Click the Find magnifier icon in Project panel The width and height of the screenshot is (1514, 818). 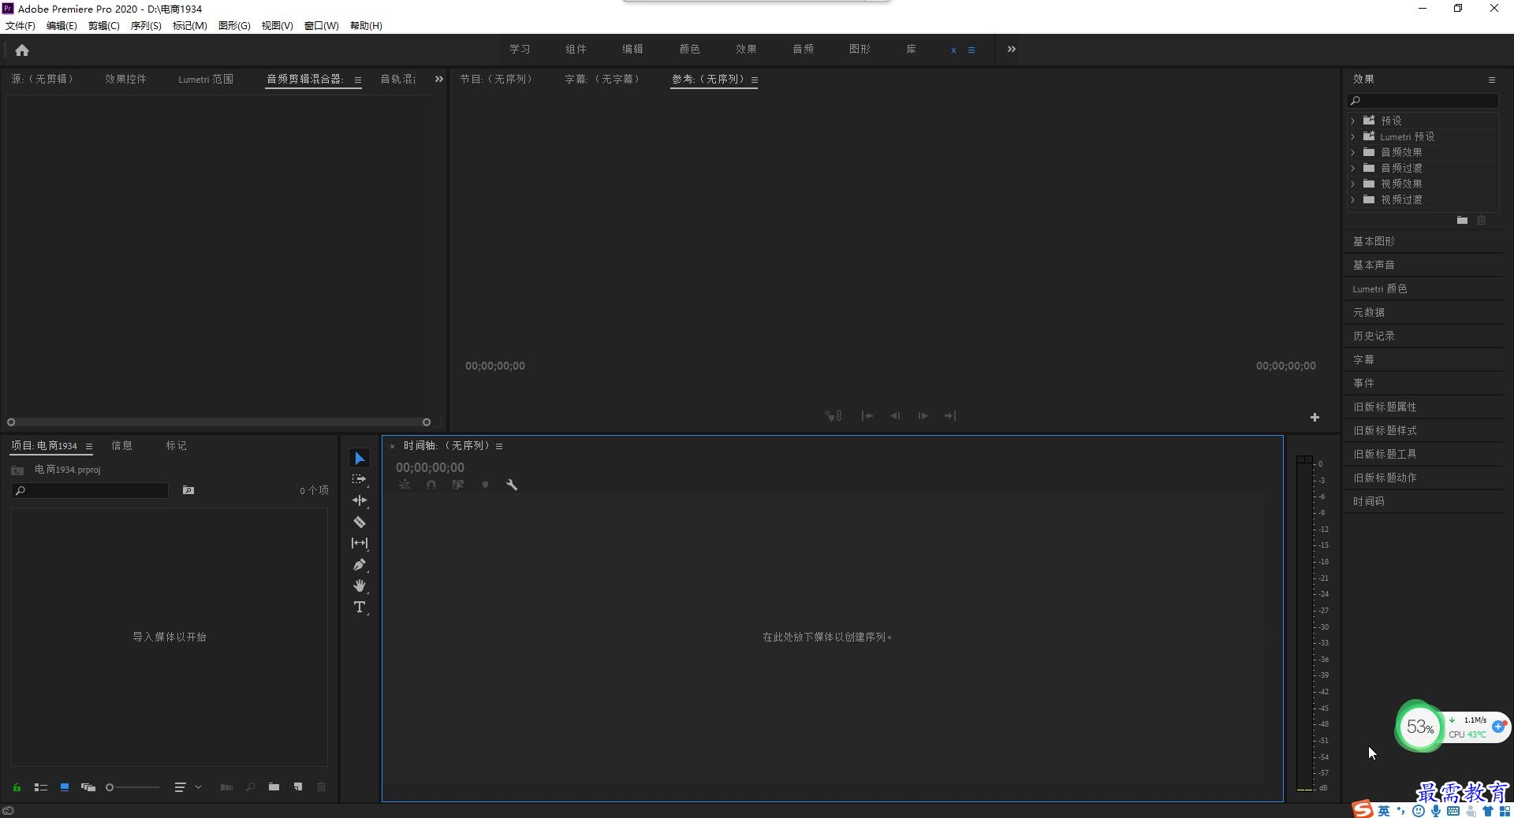[250, 786]
